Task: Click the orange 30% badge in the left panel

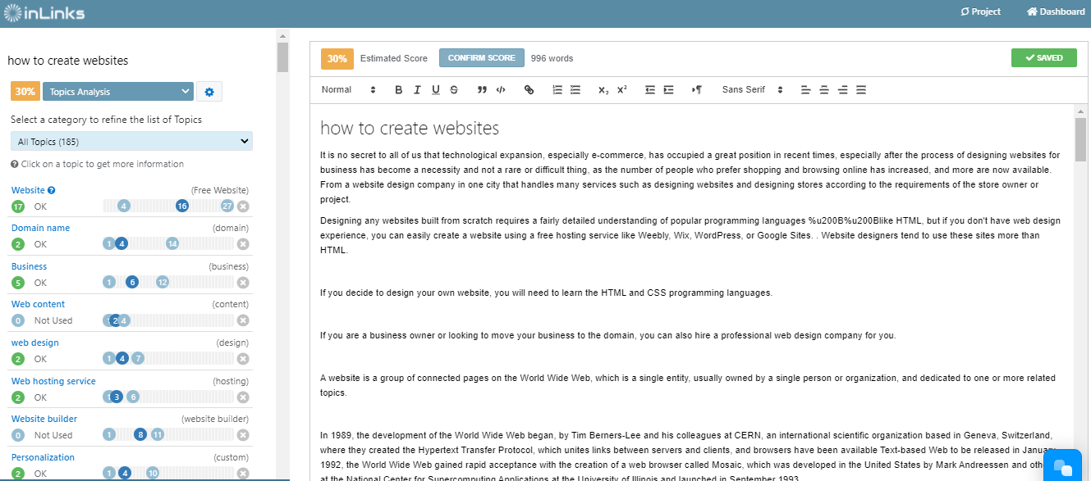Action: [x=25, y=92]
